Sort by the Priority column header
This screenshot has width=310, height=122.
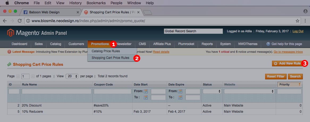click(289, 84)
